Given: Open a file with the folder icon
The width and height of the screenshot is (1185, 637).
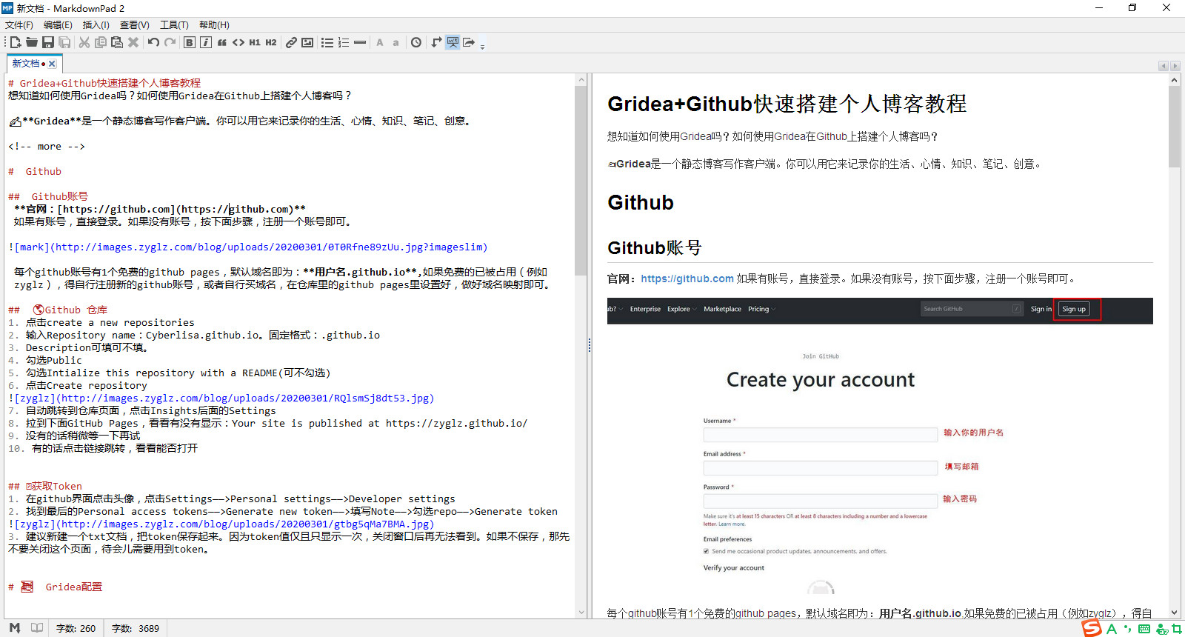Looking at the screenshot, I should point(32,42).
